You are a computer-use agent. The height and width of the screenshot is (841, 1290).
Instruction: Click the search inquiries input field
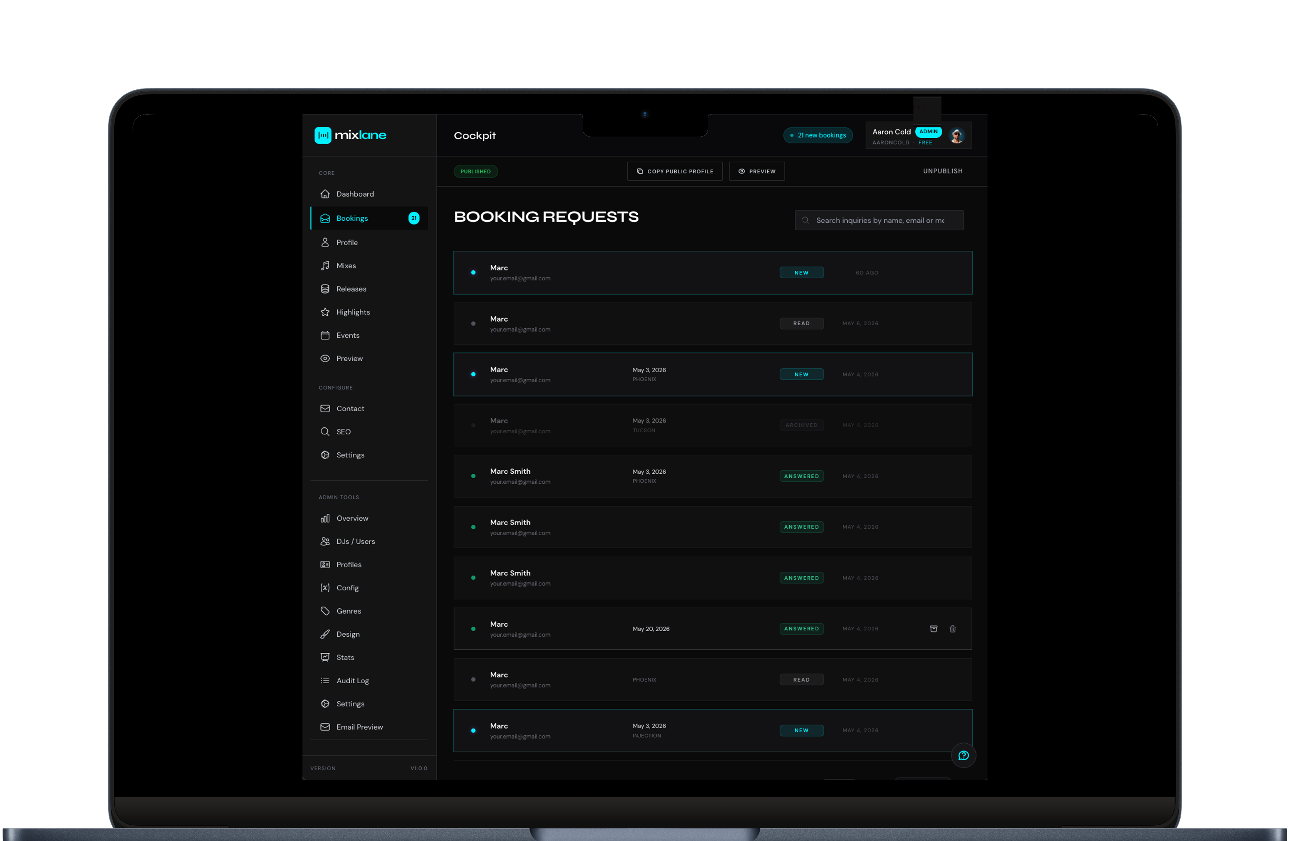[879, 220]
